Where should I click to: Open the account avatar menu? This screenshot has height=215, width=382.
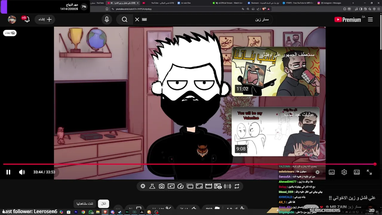tap(12, 19)
